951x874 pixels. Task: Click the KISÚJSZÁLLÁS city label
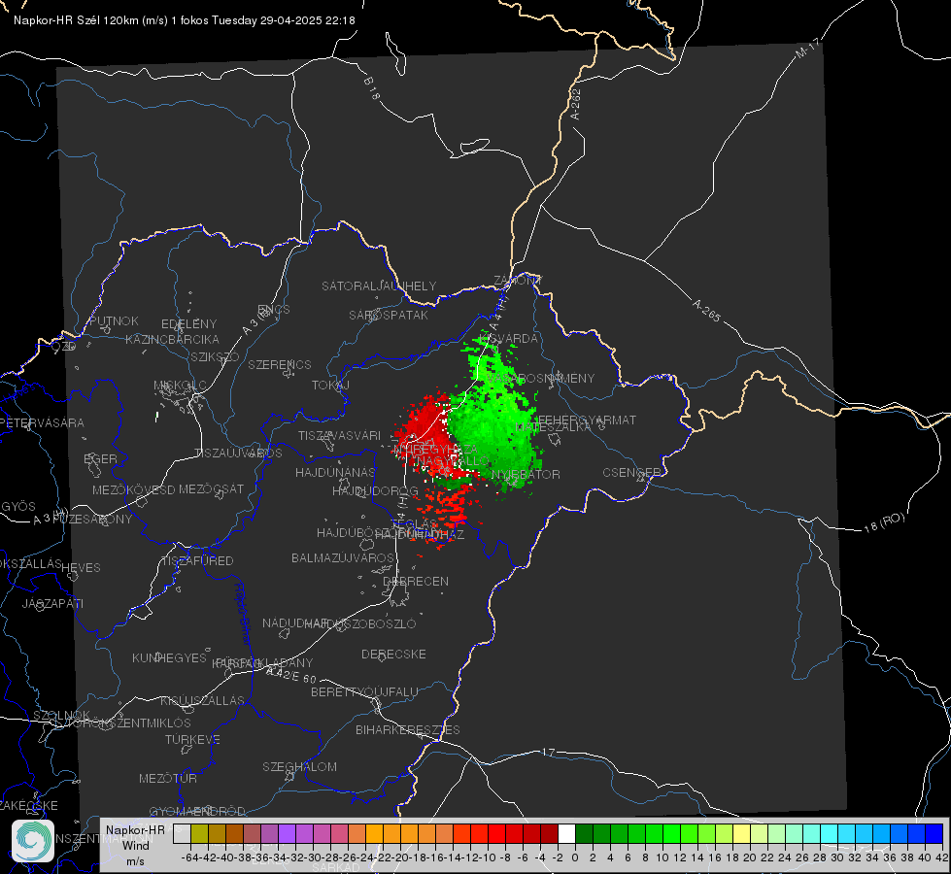point(203,700)
